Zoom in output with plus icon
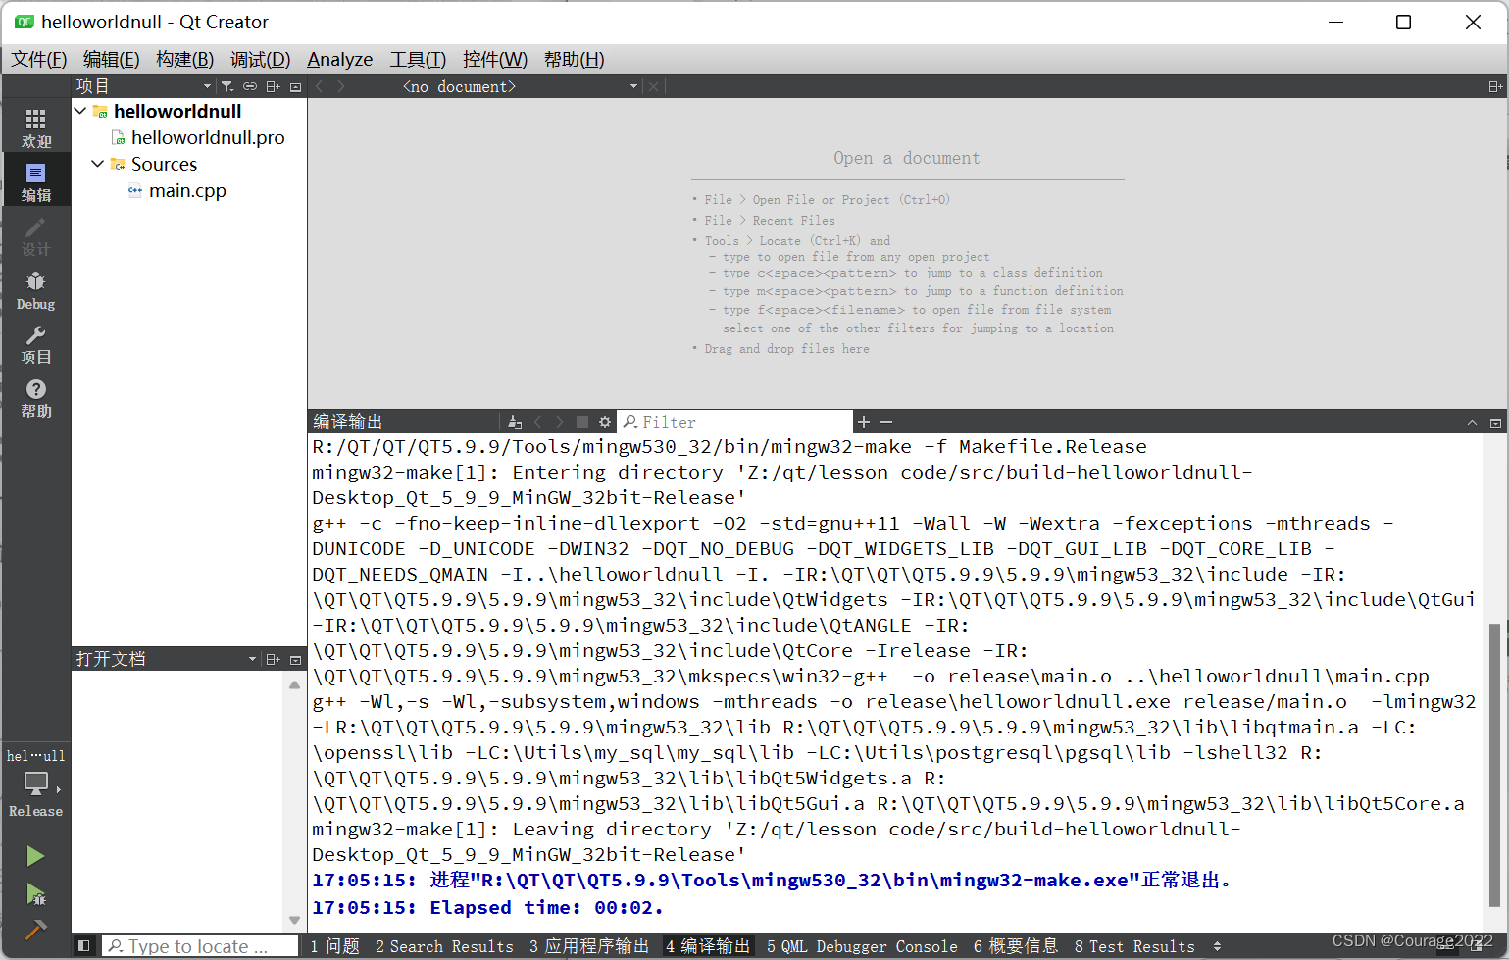 point(864,422)
